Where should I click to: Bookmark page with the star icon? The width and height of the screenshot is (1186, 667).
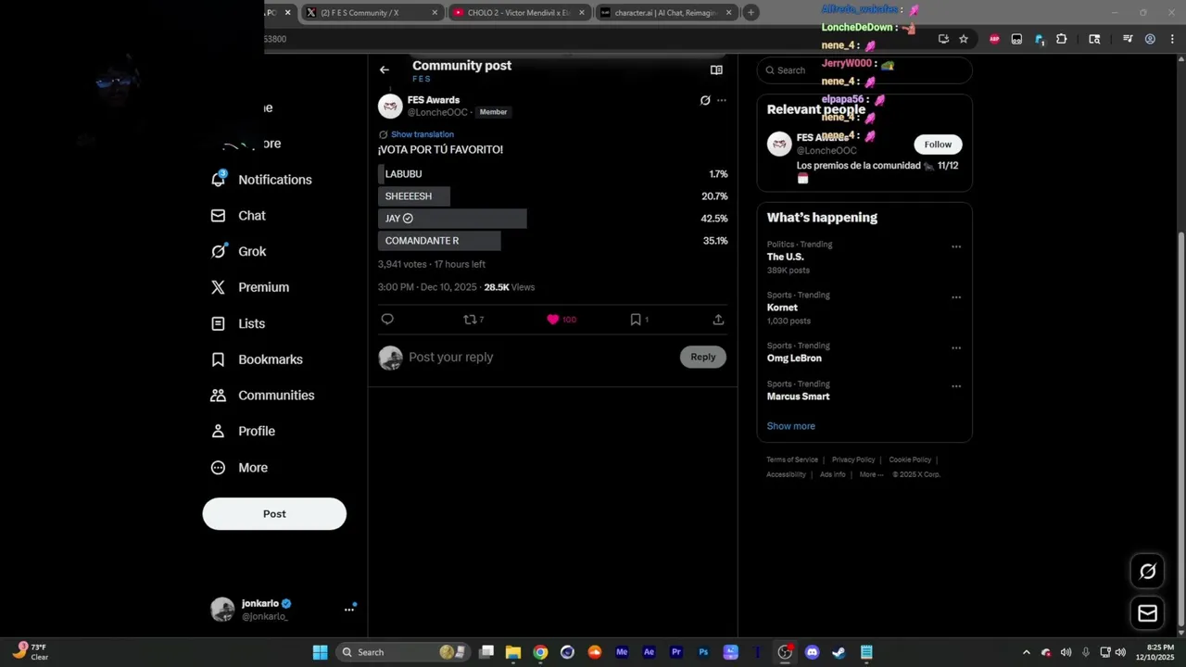(964, 39)
